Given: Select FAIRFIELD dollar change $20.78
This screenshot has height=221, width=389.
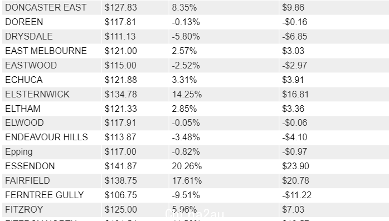Looking at the screenshot, I should pos(295,180).
